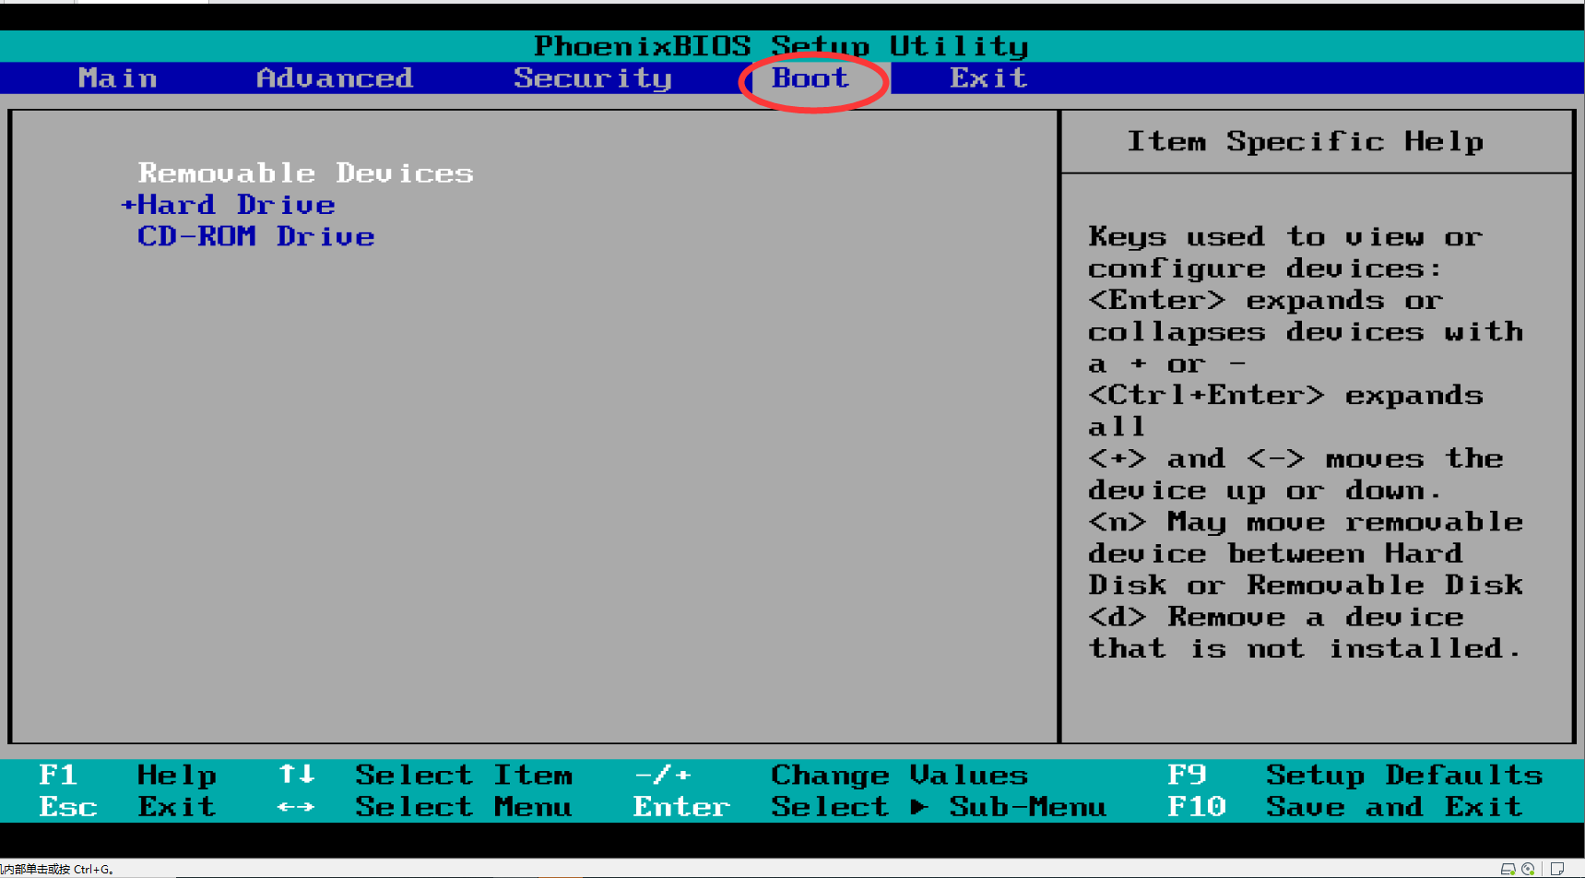Click the Change Values label
The height and width of the screenshot is (878, 1585).
899,775
